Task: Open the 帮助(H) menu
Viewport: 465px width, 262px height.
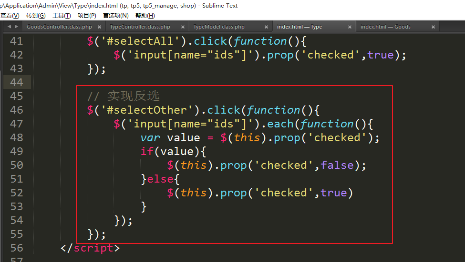Action: pyautogui.click(x=145, y=16)
